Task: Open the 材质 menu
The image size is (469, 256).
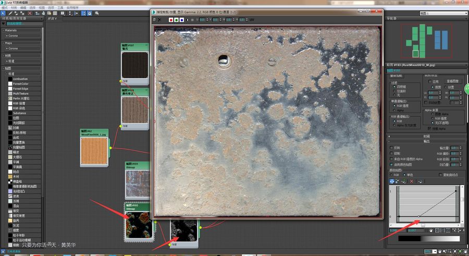Action: [x=14, y=7]
